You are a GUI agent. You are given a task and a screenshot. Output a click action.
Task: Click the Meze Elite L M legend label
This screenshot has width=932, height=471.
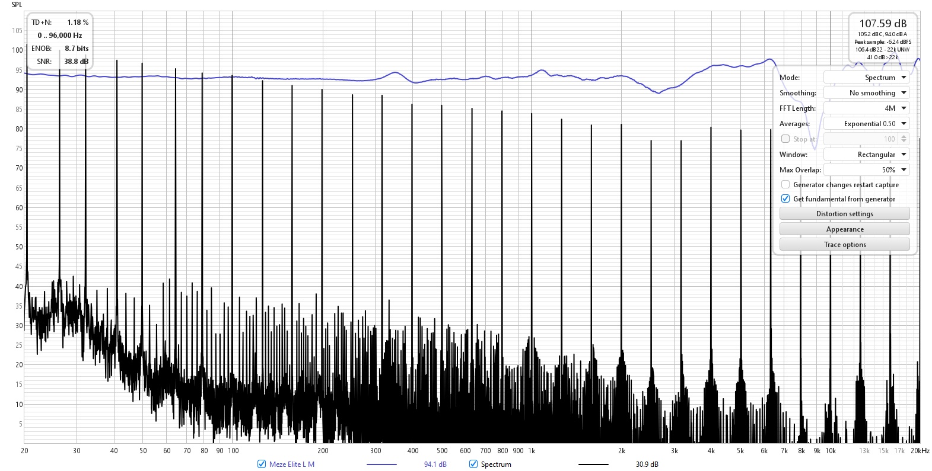coord(292,464)
